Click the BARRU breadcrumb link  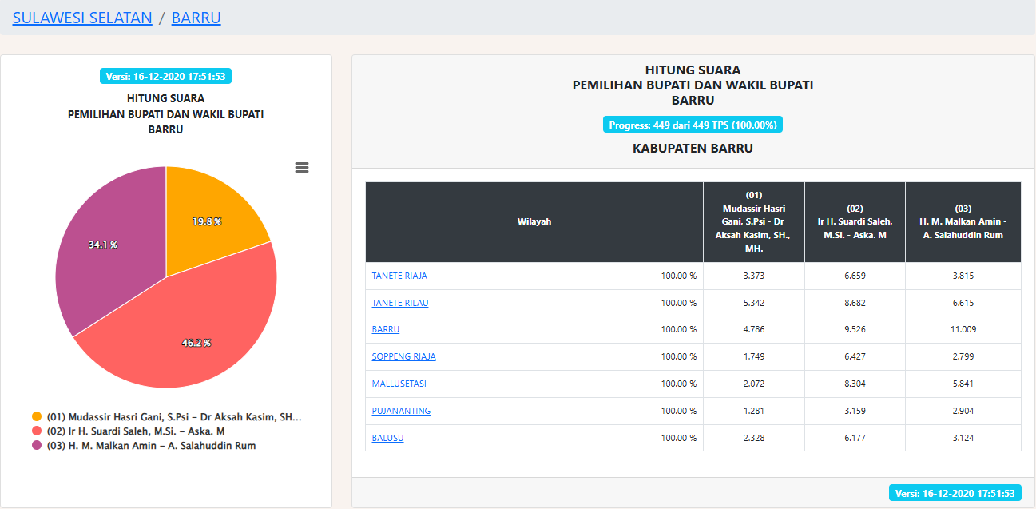(x=196, y=18)
